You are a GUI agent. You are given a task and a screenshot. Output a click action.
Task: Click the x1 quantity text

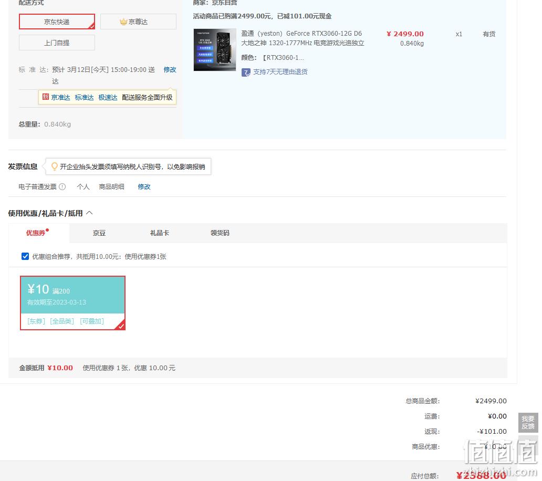[x=458, y=34]
